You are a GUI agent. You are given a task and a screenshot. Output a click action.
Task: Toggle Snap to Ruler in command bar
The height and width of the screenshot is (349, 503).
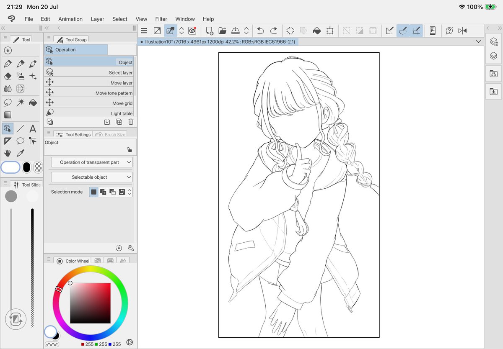pos(390,31)
